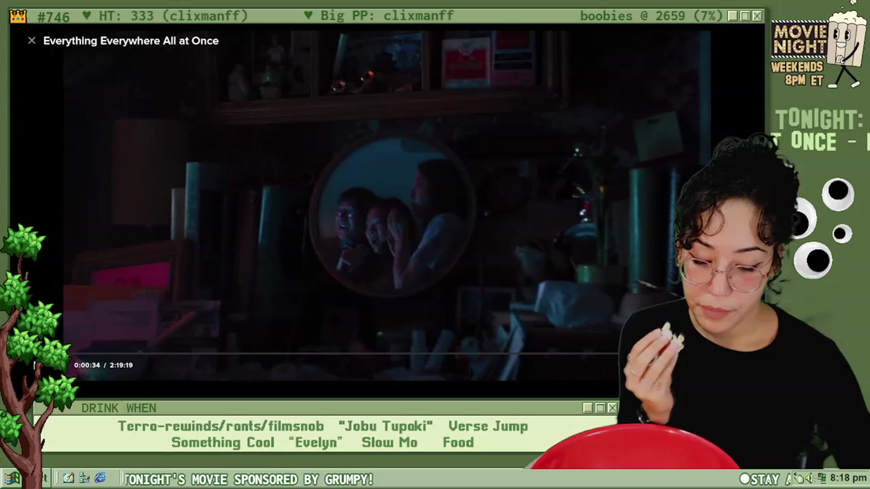
Task: Click the 'Something Cool' drink rule
Action: click(223, 442)
